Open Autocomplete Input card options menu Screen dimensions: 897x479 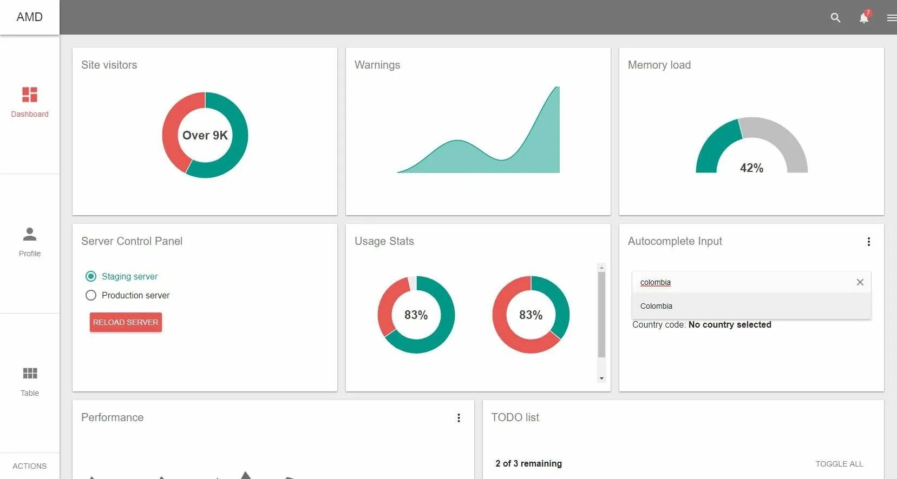pyautogui.click(x=868, y=242)
